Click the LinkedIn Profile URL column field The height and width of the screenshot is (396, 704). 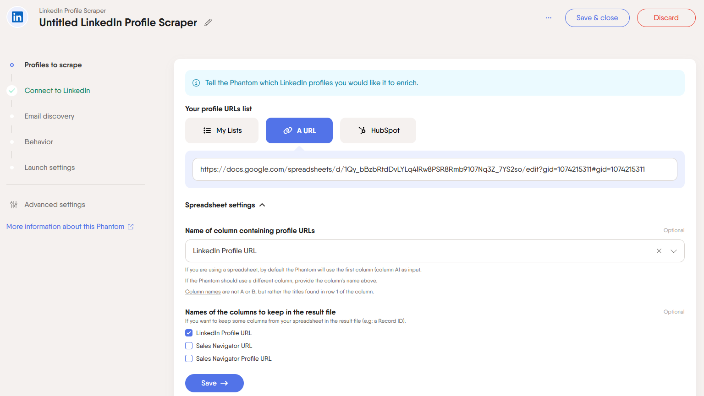click(434, 251)
